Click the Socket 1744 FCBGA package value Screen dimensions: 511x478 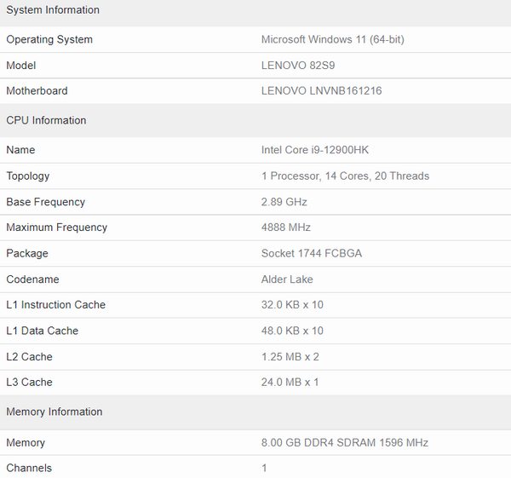click(x=311, y=253)
